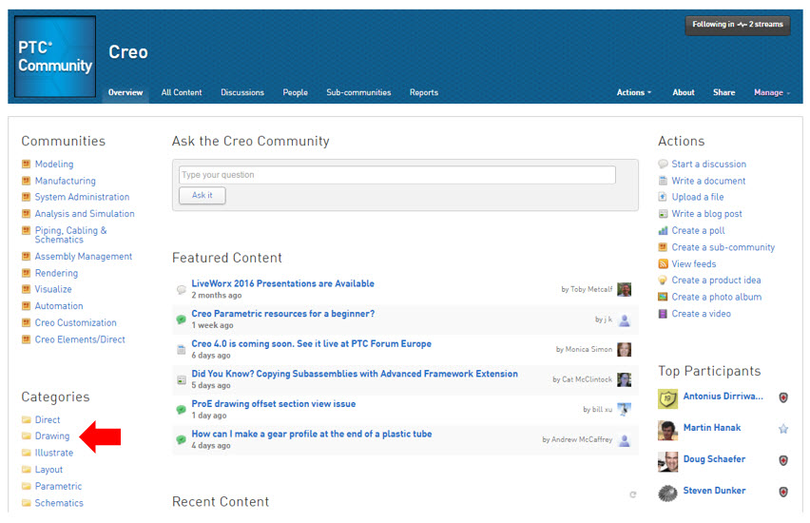This screenshot has height=523, width=810.
Task: Click the Create a video icon
Action: [x=663, y=314]
